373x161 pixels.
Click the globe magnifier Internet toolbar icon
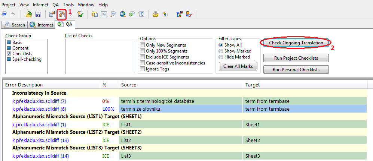122,15
